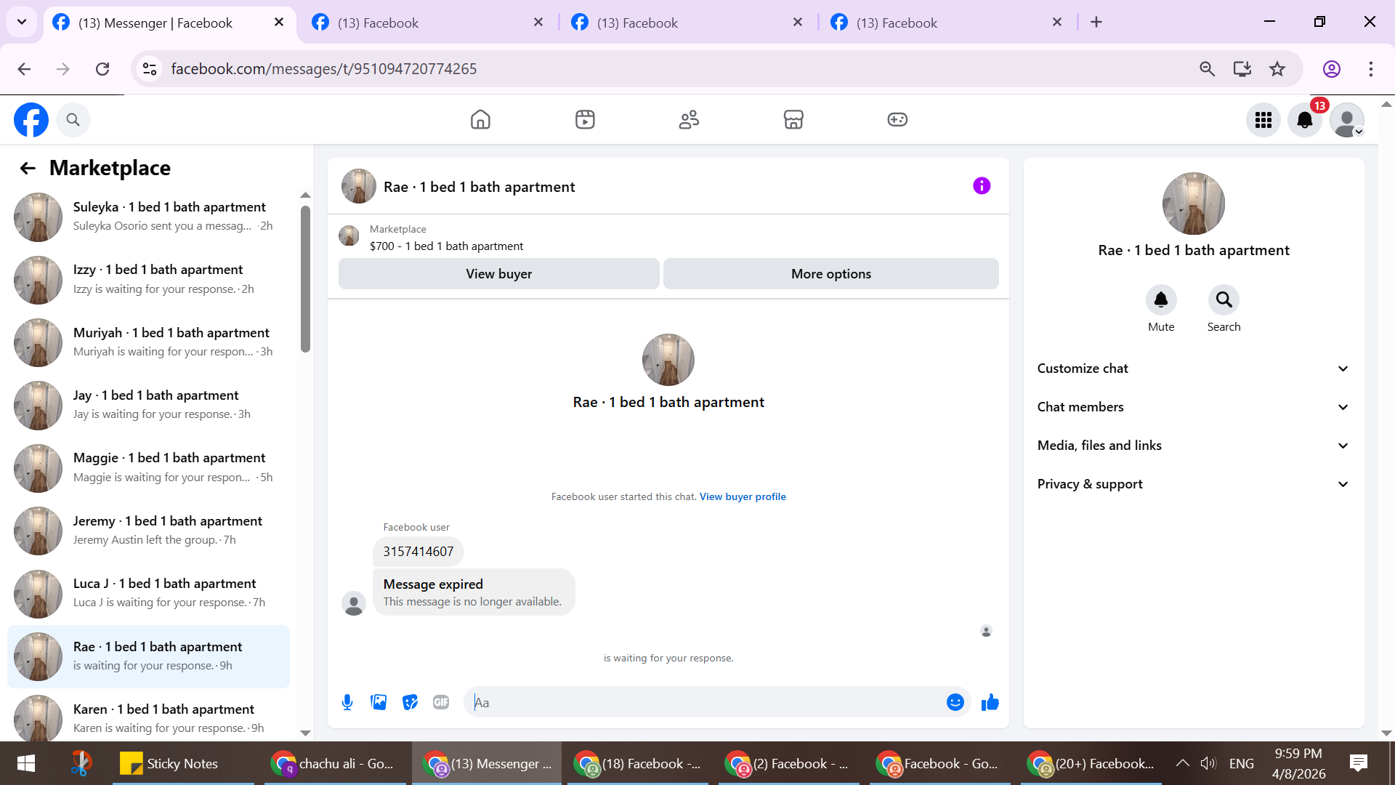Send a thumbs-up like
This screenshot has height=785, width=1395.
990,702
